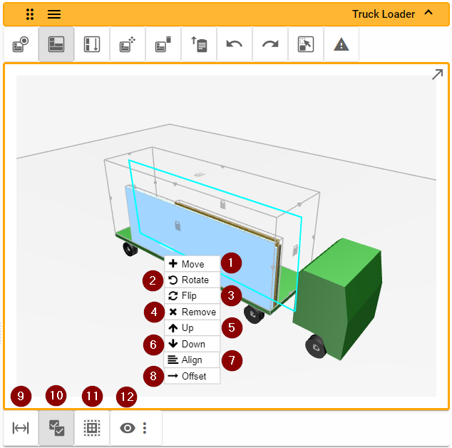Open the warnings triangle icon

[x=341, y=45]
